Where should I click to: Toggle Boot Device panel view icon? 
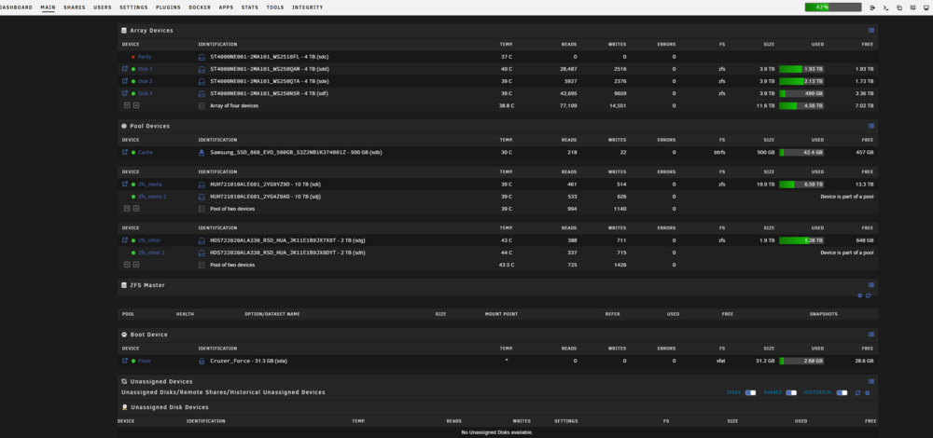(x=871, y=335)
